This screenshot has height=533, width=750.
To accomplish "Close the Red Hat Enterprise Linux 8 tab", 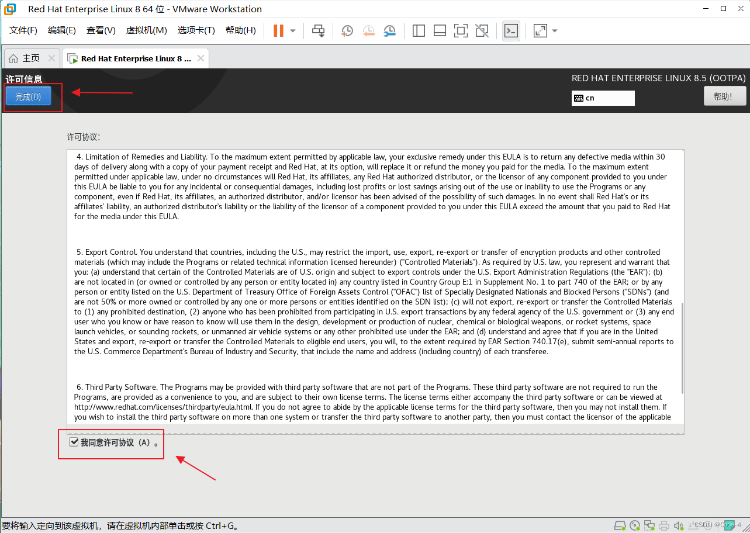I will point(201,58).
